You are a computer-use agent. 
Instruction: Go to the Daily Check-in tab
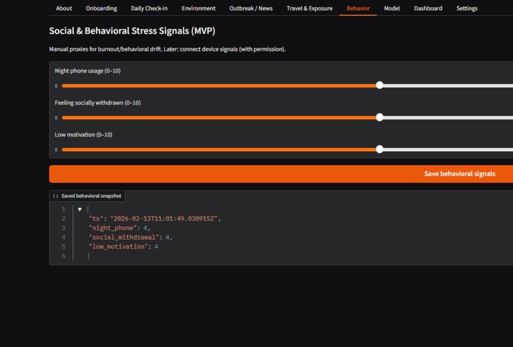[149, 8]
